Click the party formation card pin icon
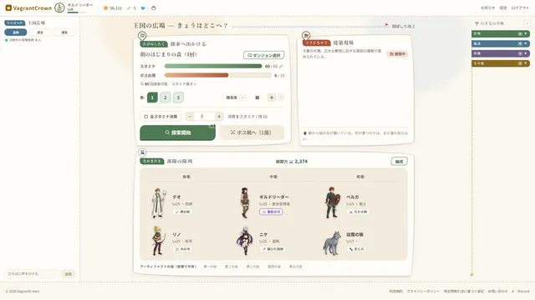The image size is (535, 300). (142, 152)
